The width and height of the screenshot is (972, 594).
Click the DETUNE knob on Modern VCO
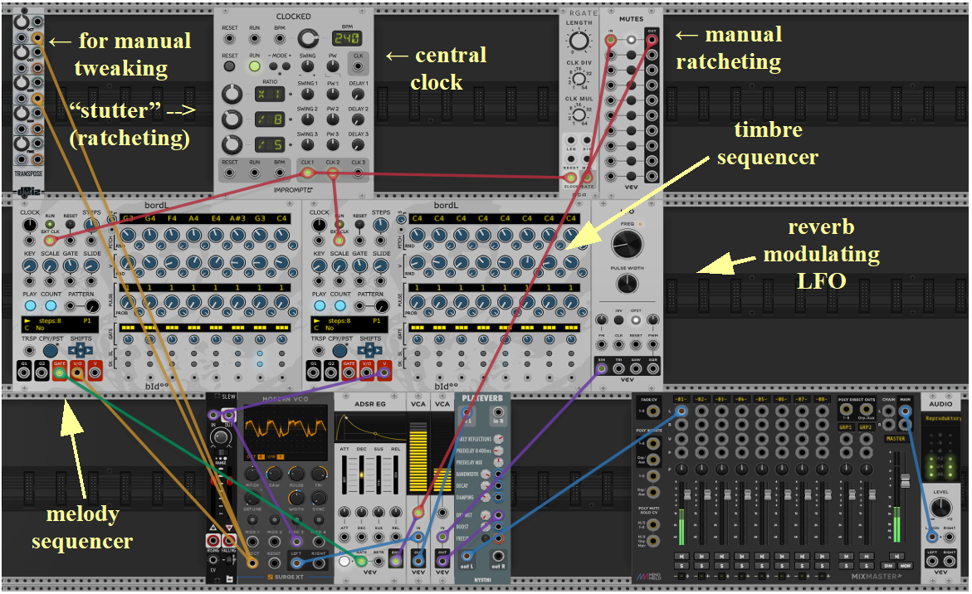click(x=252, y=499)
